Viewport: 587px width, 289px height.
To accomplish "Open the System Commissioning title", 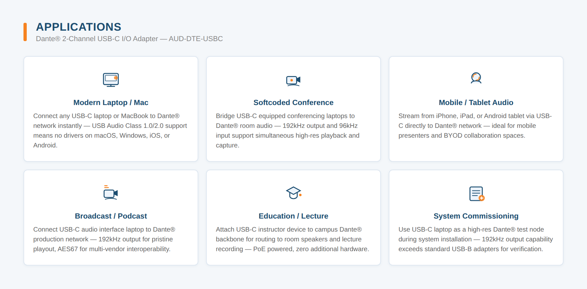I will (476, 216).
